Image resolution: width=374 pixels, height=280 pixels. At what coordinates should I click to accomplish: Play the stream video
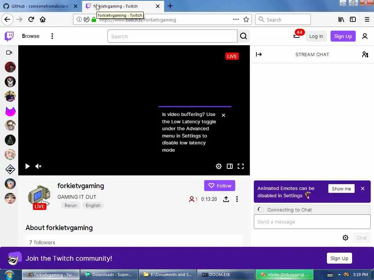pos(27,166)
